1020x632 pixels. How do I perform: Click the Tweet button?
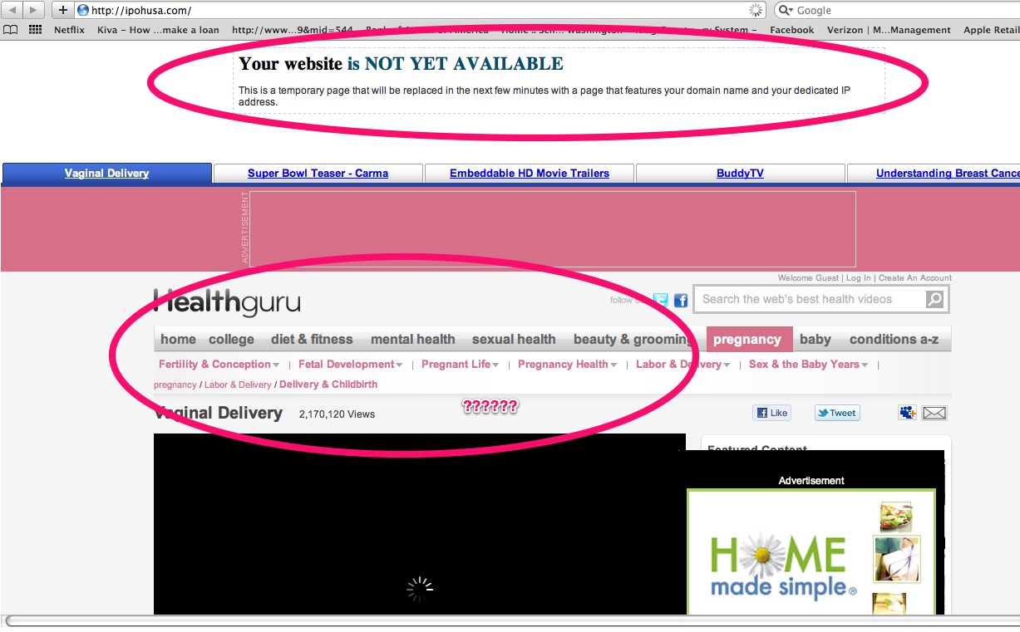coord(836,413)
